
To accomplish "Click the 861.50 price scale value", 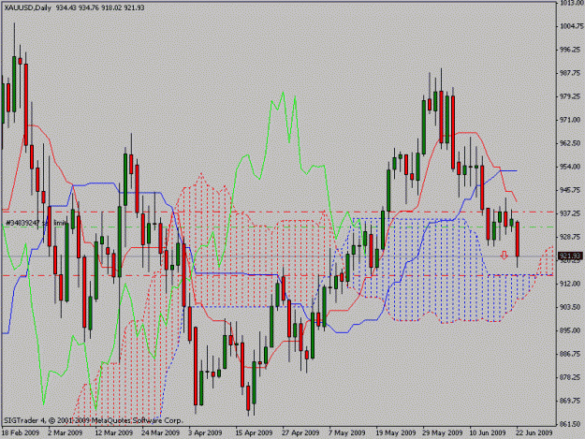I will 570,424.
